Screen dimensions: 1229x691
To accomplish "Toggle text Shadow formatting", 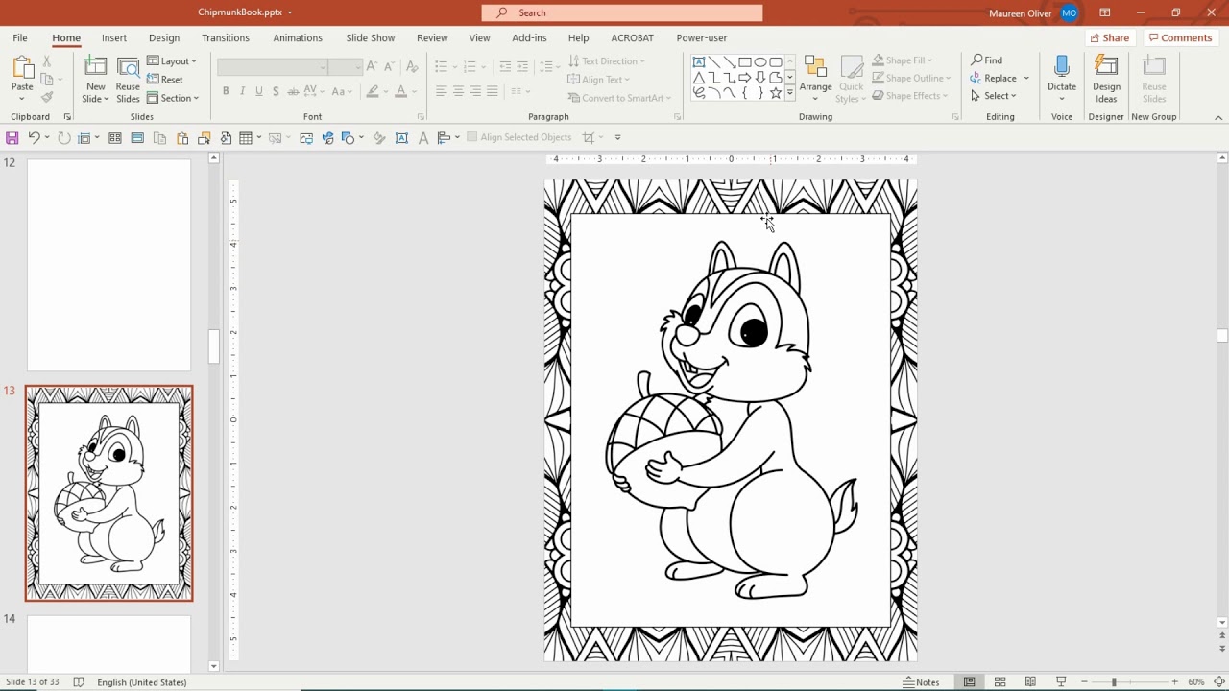I will (x=277, y=92).
